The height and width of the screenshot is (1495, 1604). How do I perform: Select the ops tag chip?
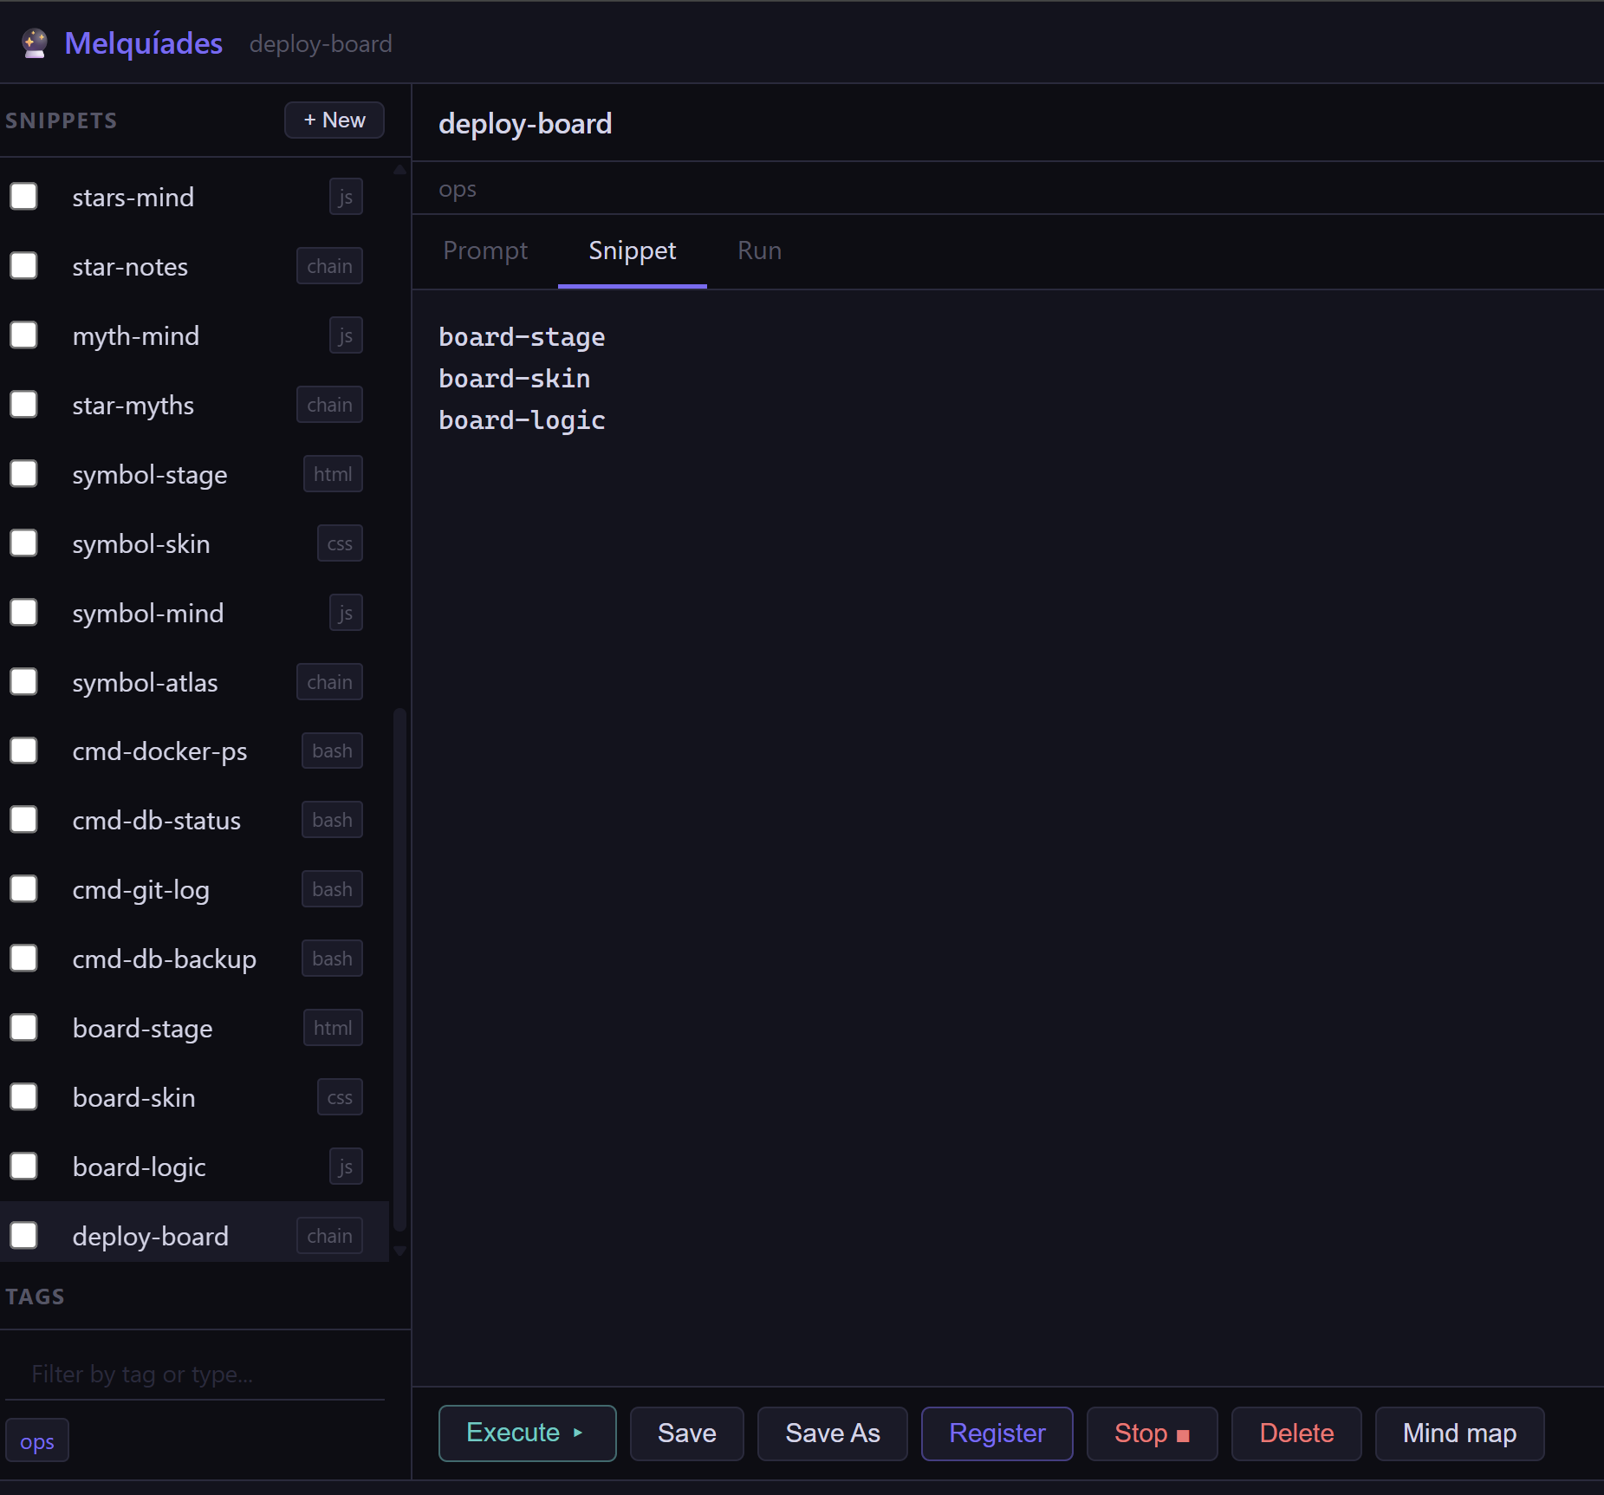click(x=37, y=1441)
